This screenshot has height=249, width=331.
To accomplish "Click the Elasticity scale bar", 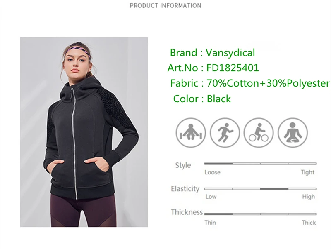I will pyautogui.click(x=260, y=189).
